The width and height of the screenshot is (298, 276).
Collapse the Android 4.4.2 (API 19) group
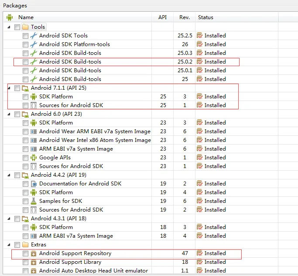[x=9, y=175]
